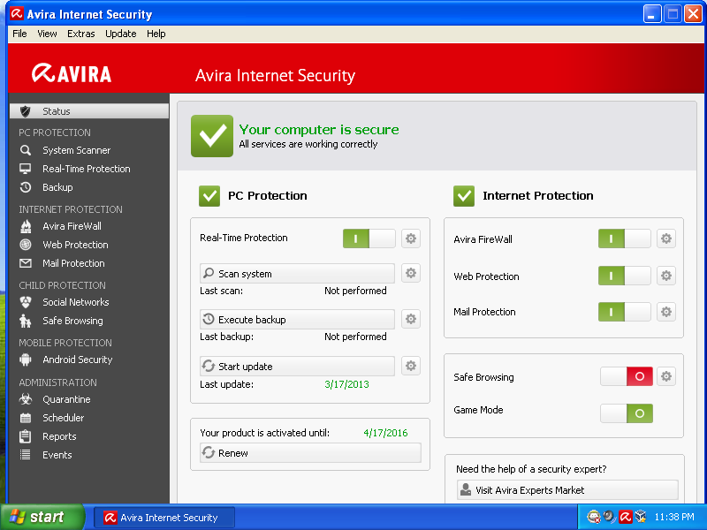The width and height of the screenshot is (707, 530).
Task: Open Safe Browsing settings gear
Action: click(x=666, y=376)
